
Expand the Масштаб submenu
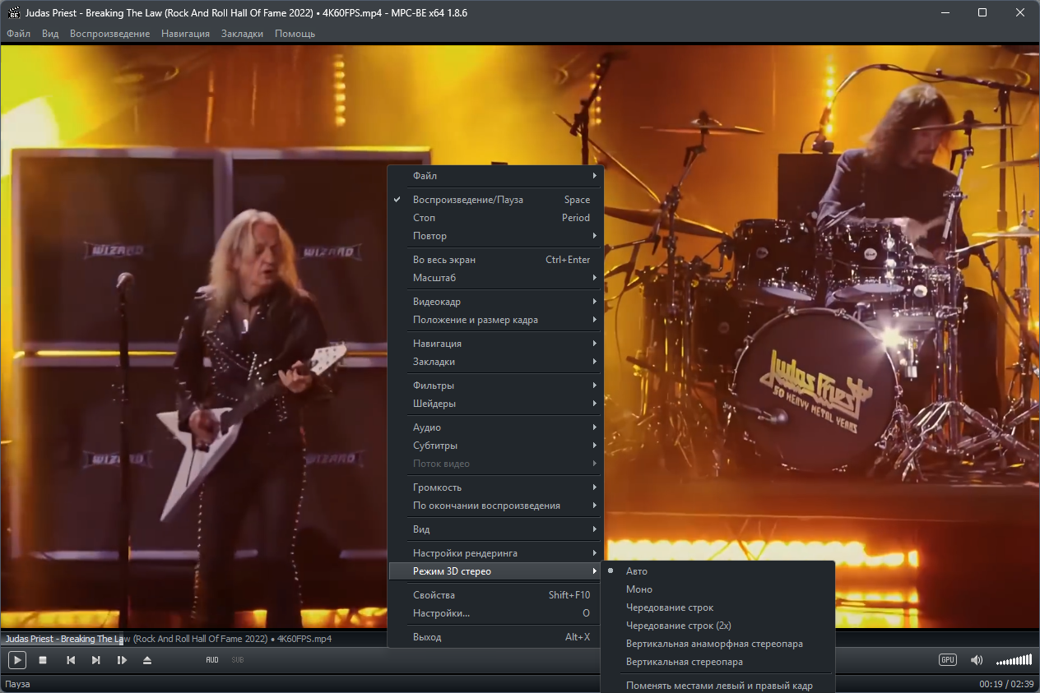496,278
